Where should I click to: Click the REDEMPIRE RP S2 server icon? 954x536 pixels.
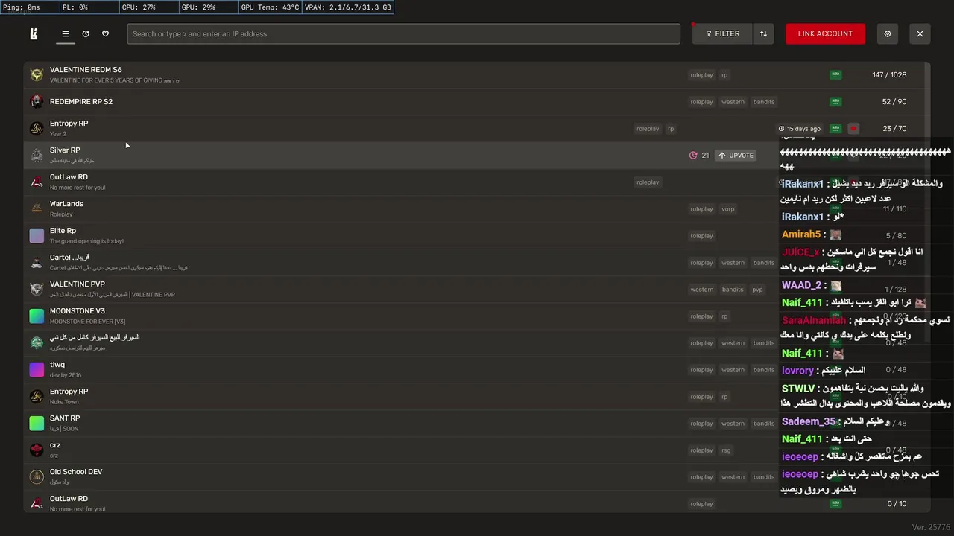37,101
